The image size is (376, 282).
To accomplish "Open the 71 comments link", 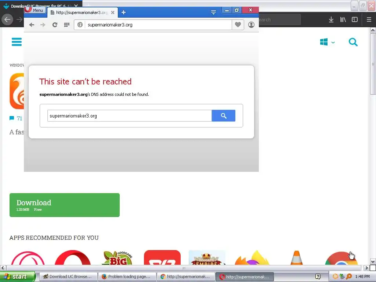I will [16, 118].
